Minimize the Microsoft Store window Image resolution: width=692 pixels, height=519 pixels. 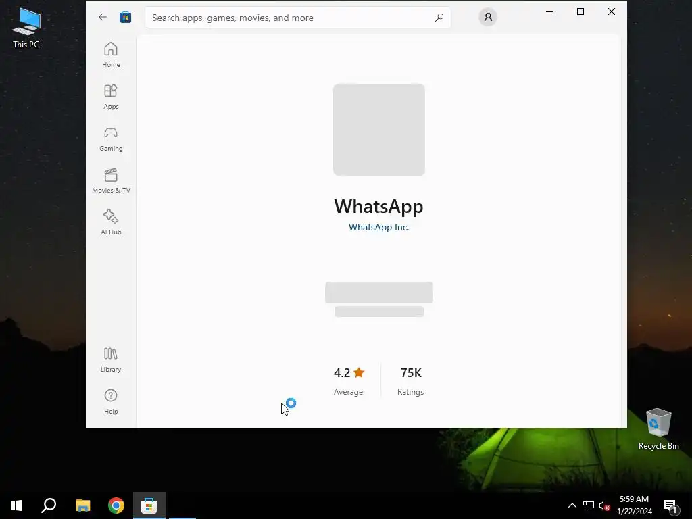point(549,11)
